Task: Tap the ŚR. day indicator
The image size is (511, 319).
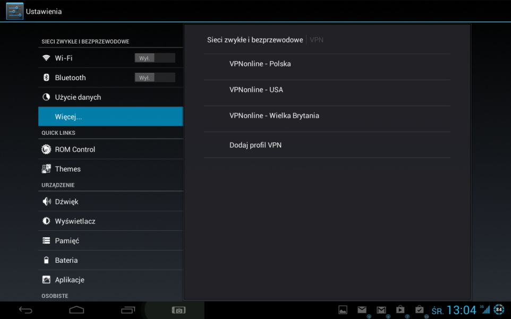Action: coord(437,311)
